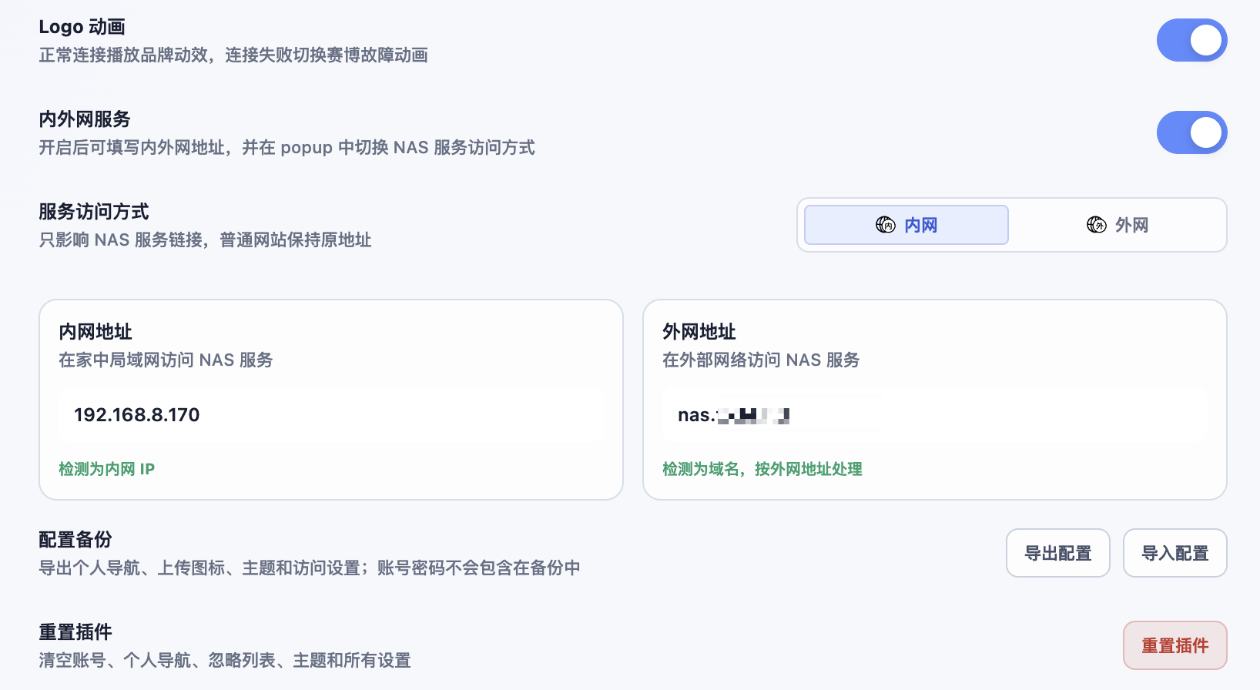Image resolution: width=1260 pixels, height=690 pixels.
Task: Select the 内网 access mode tab
Action: tap(906, 225)
